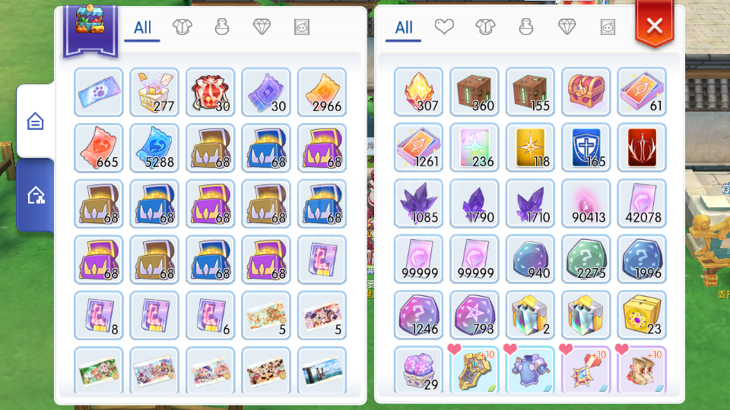730x410 pixels.
Task: Choose the blue shield card with 165
Action: (x=586, y=147)
